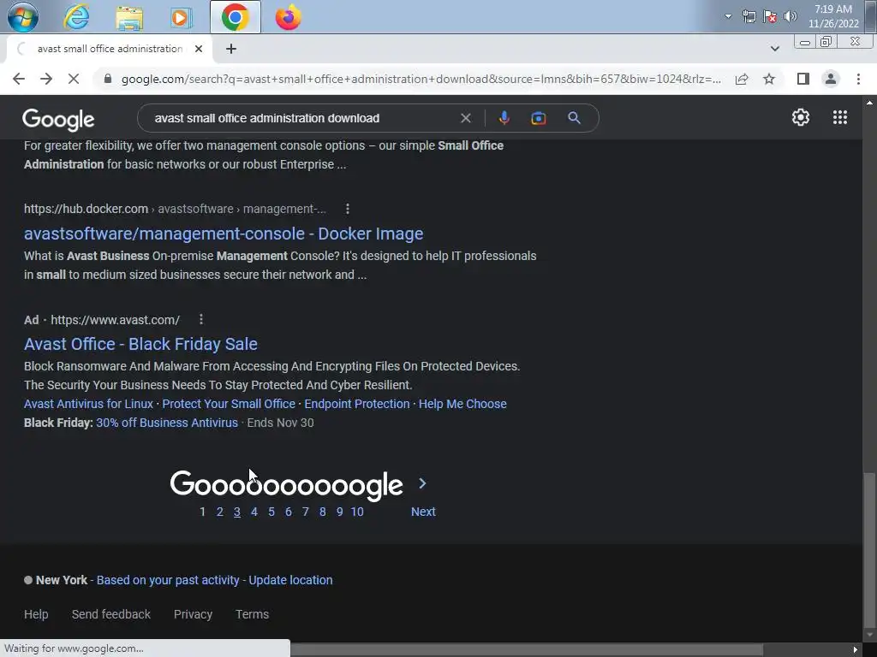Open options for Avast ad result
Screen dimensions: 877x657
[x=201, y=319]
